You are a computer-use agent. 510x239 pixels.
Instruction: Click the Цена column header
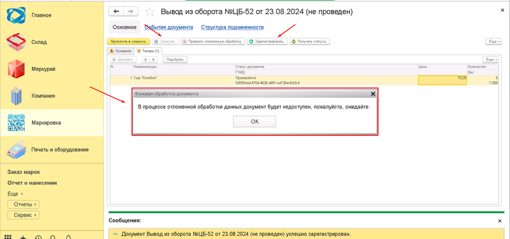point(442,67)
